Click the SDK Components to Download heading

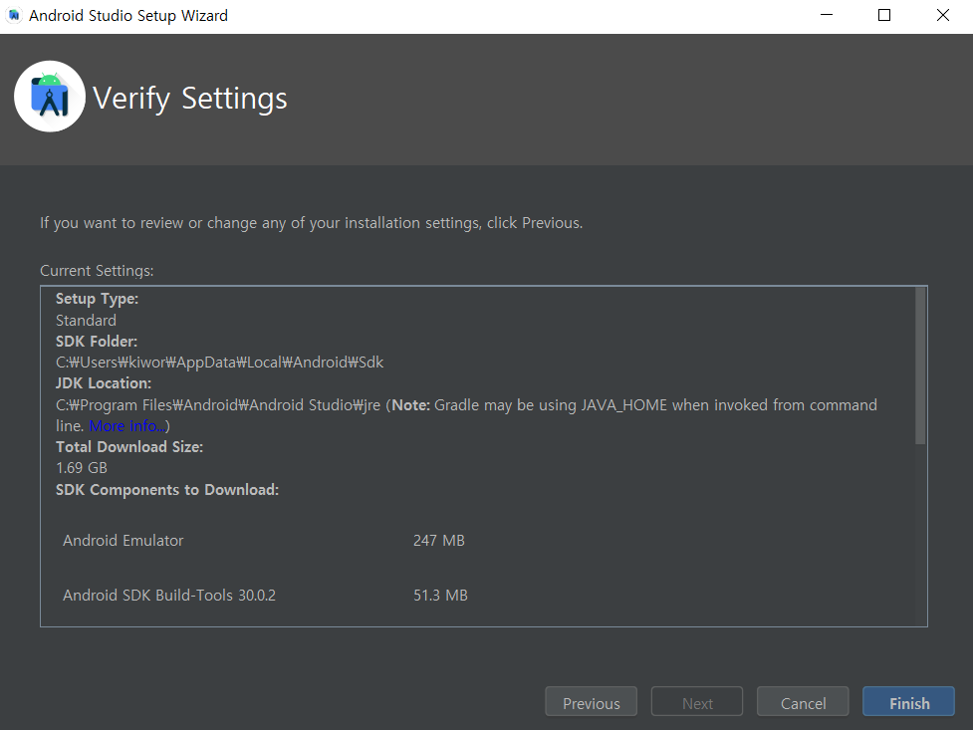[167, 490]
